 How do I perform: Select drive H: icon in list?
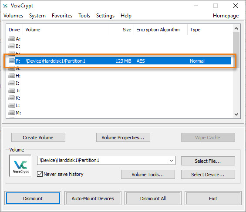12,76
